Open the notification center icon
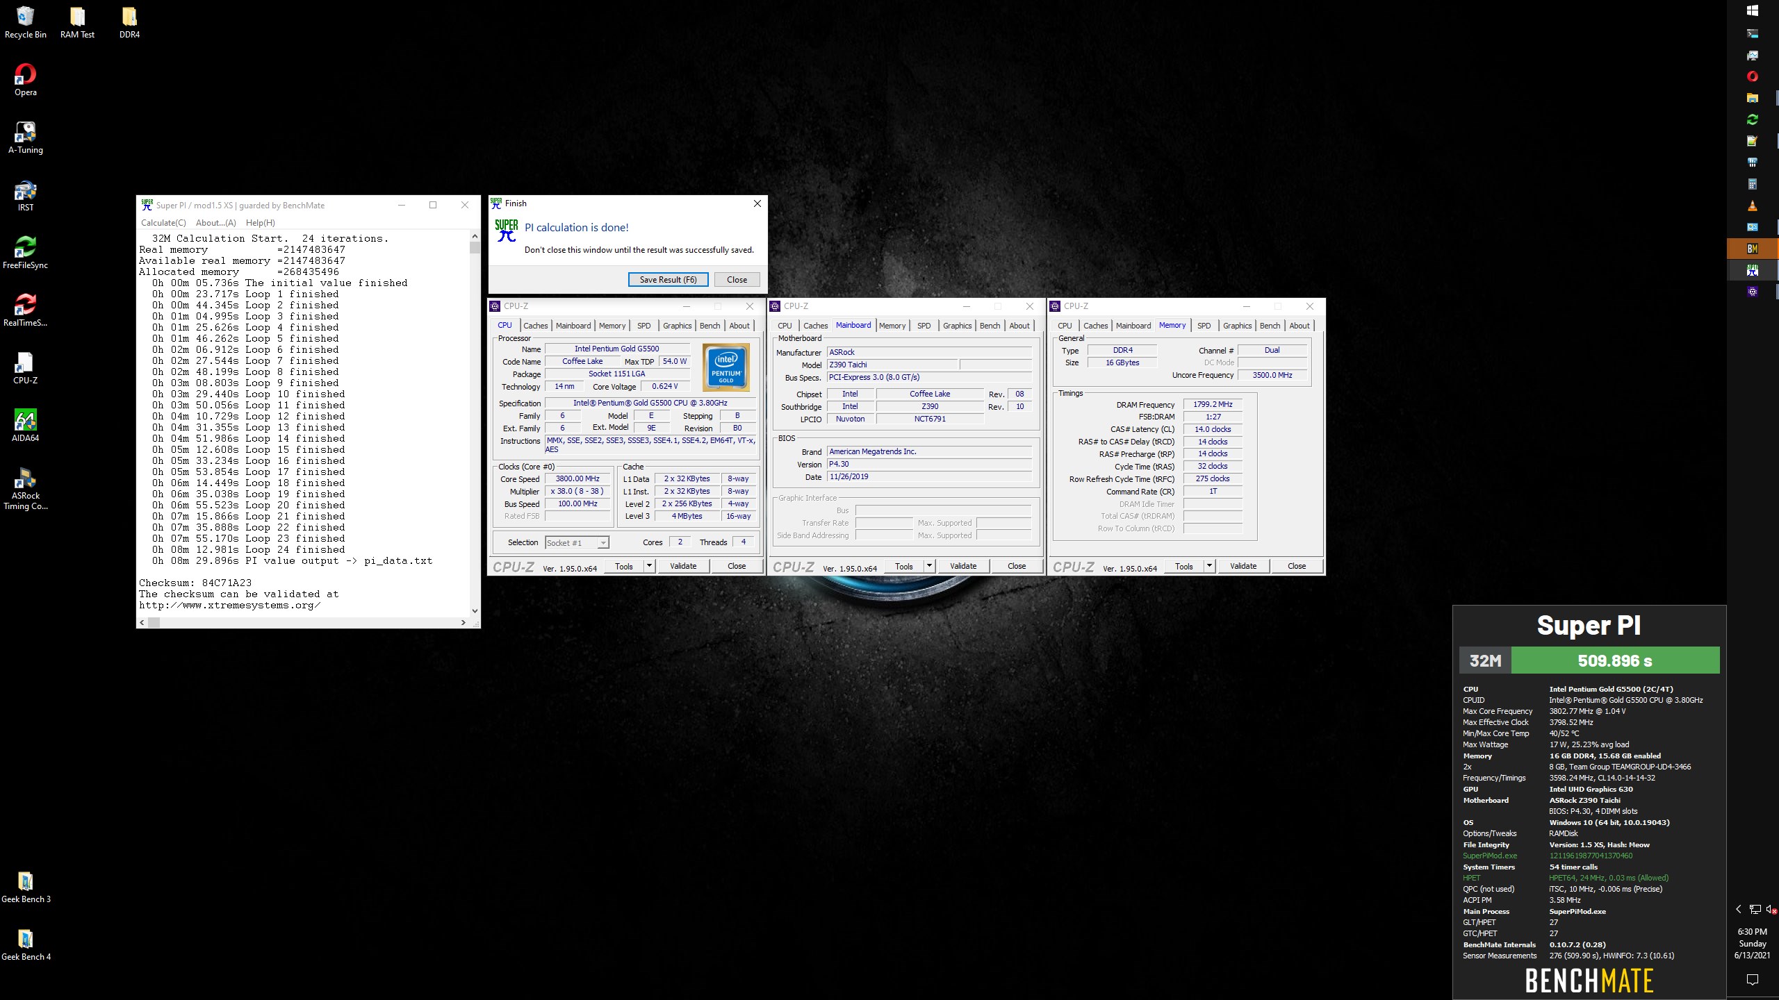 click(1752, 979)
